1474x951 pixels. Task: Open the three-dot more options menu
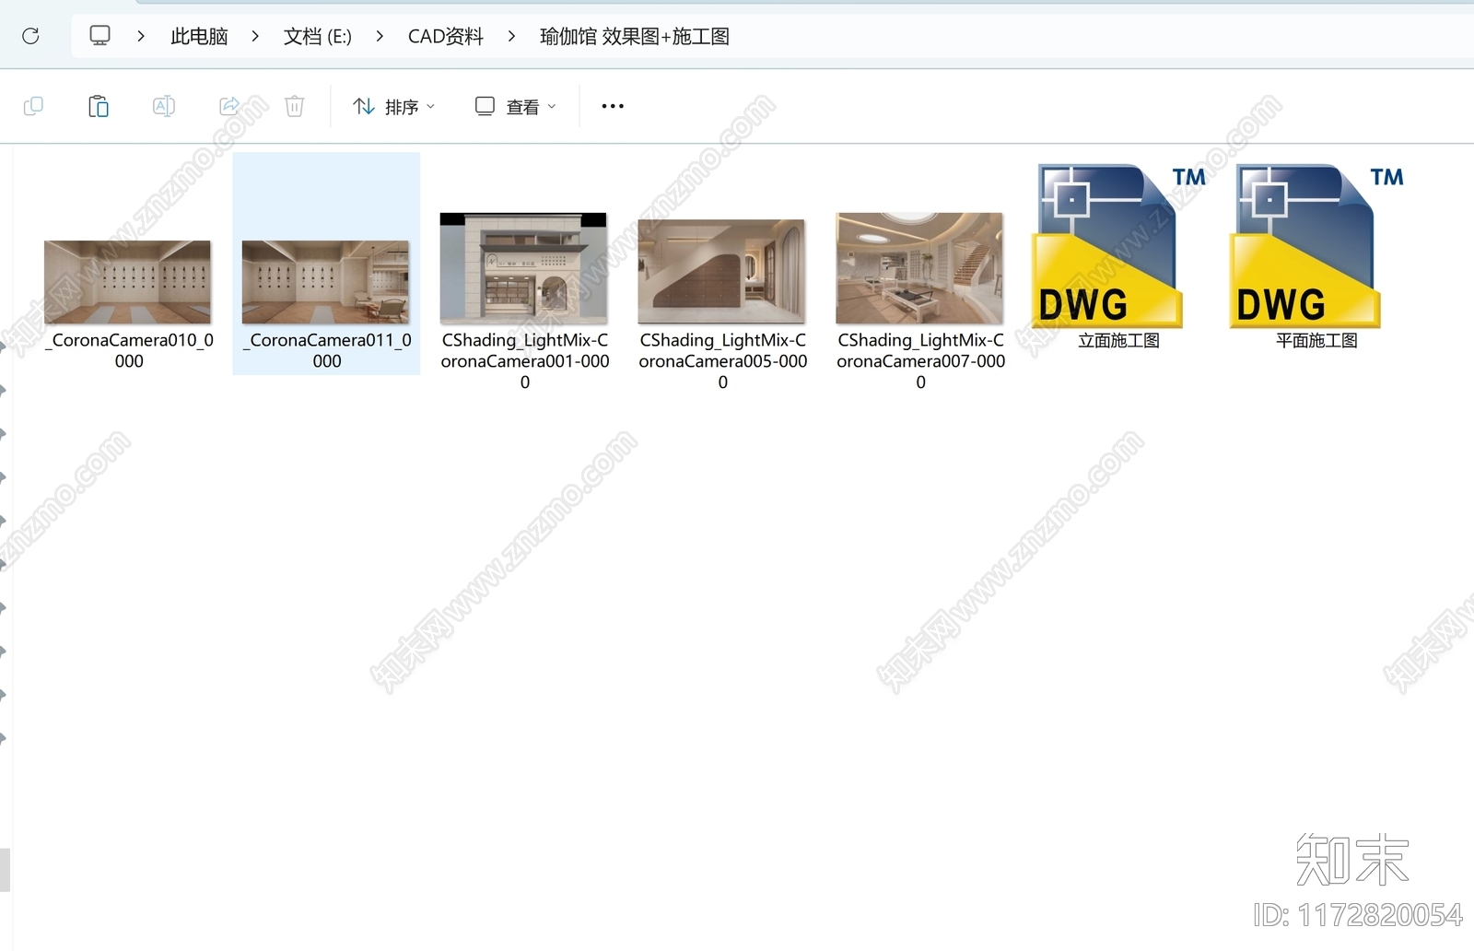click(x=613, y=106)
